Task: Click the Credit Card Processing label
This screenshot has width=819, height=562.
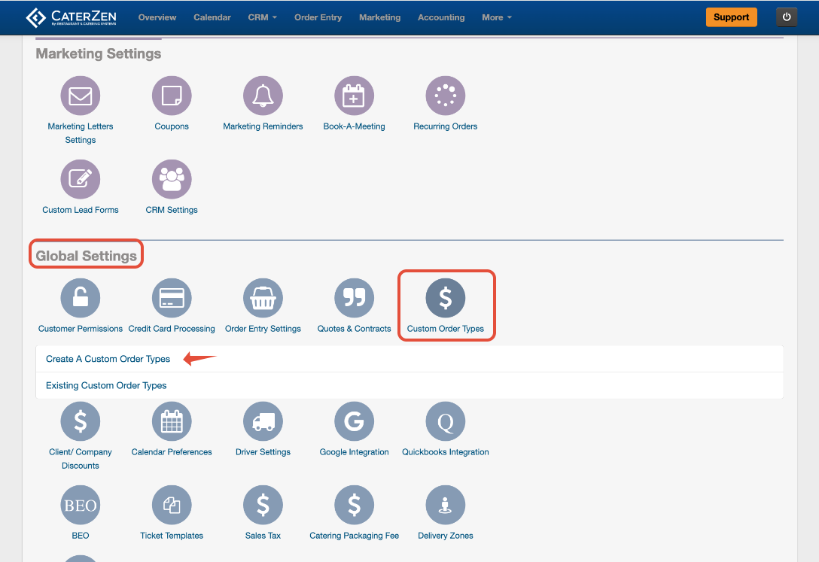Action: click(x=172, y=329)
